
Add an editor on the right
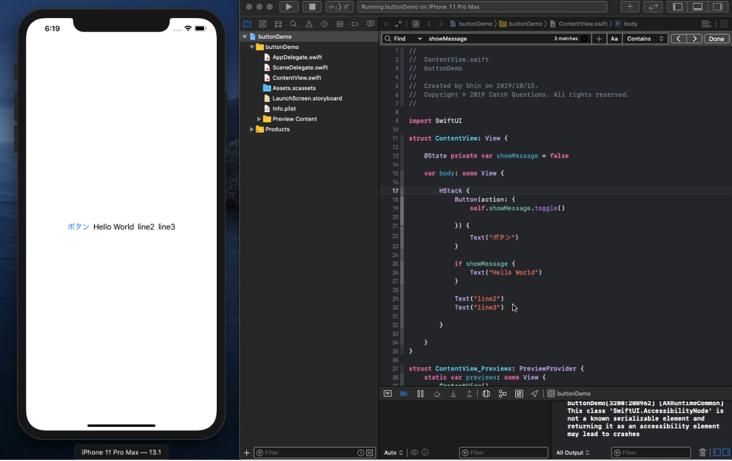[x=724, y=24]
